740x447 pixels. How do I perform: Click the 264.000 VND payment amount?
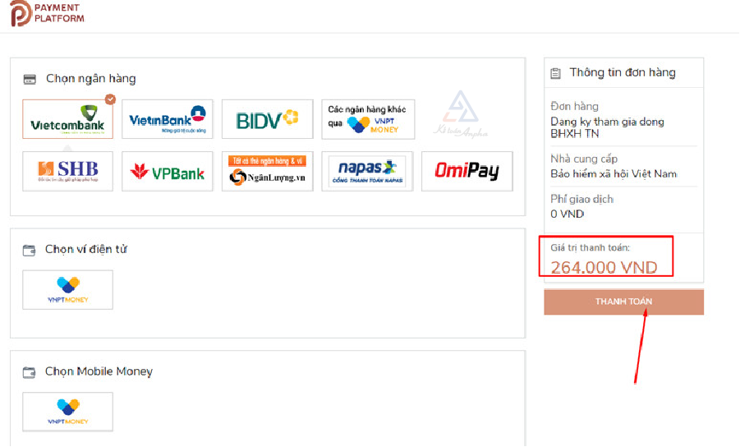pyautogui.click(x=604, y=267)
